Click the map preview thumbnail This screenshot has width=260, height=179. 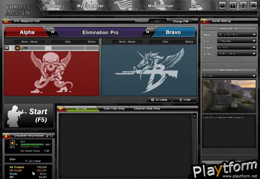[x=229, y=96]
